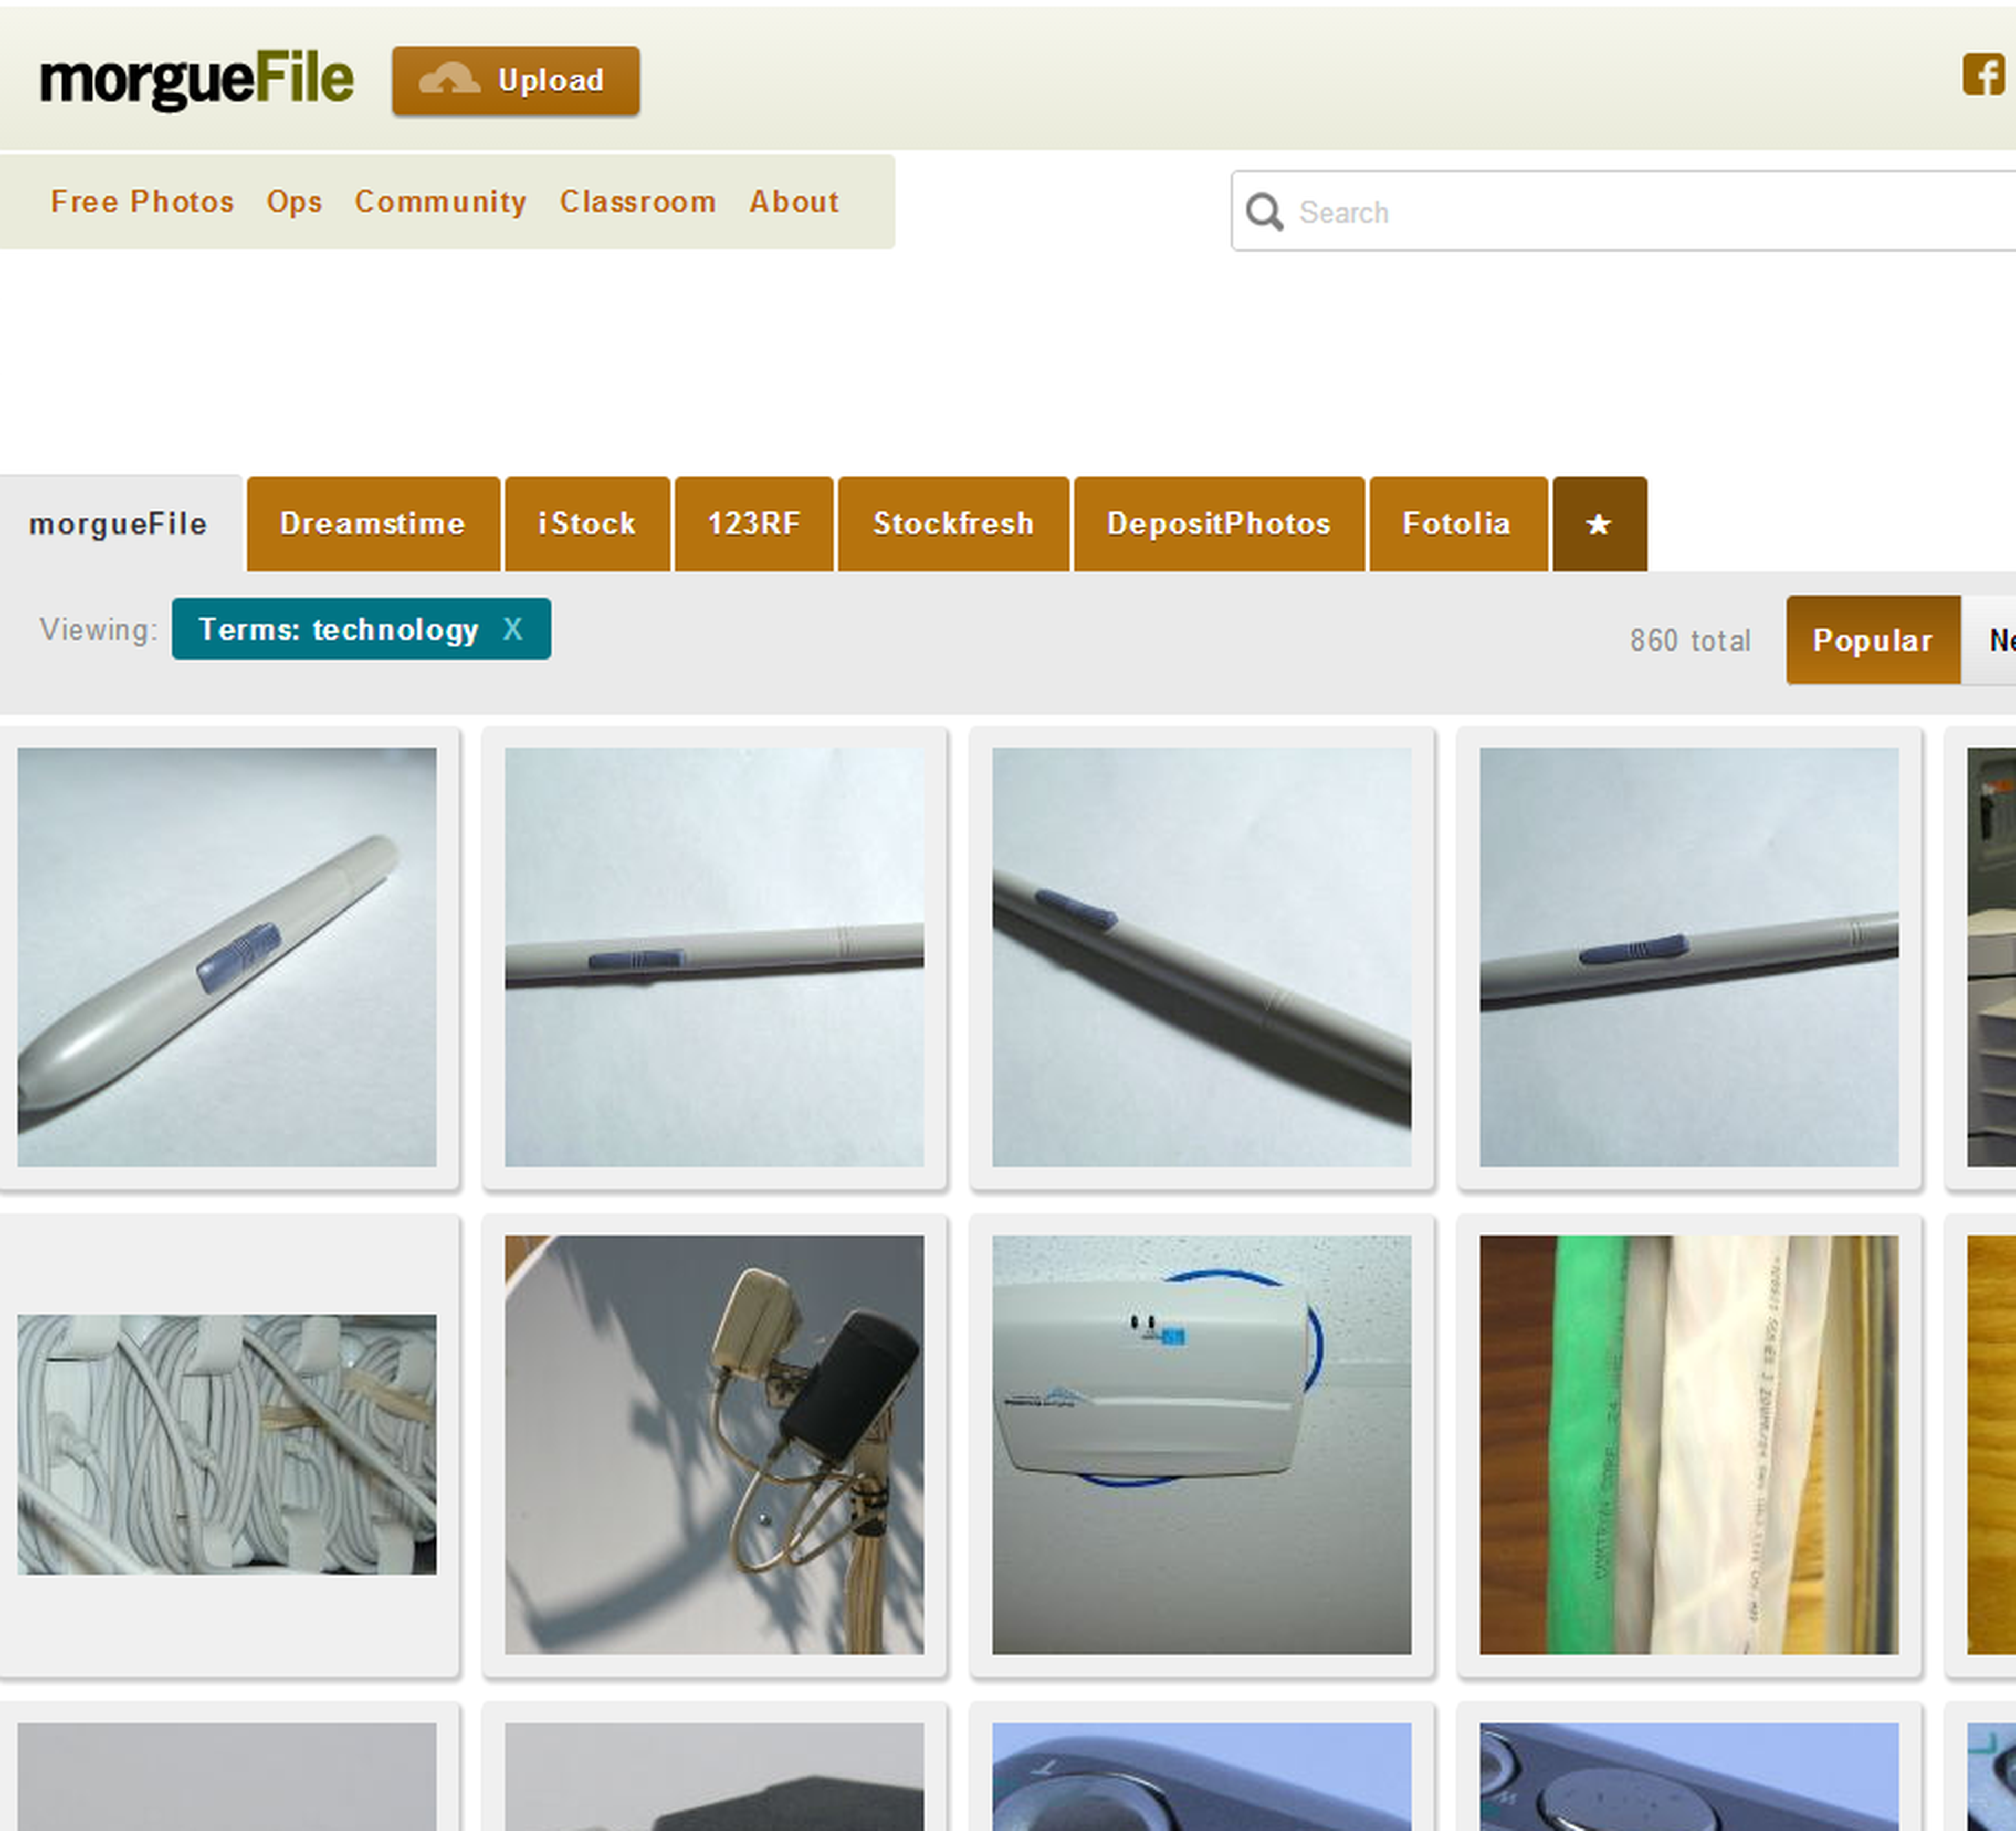The height and width of the screenshot is (1831, 2016).
Task: Open the Community menu
Action: (440, 201)
